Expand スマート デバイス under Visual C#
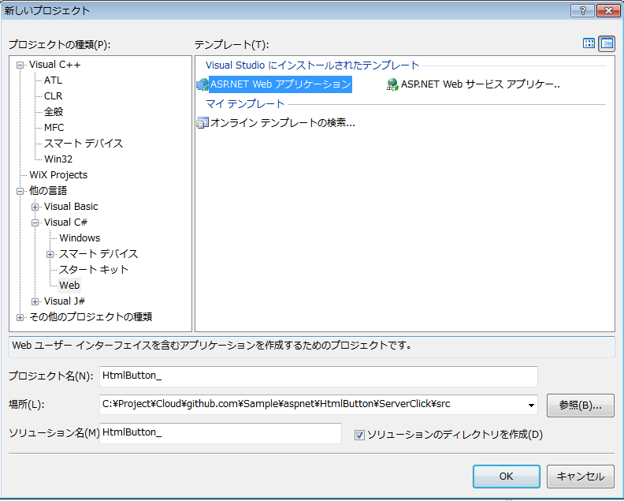The width and height of the screenshot is (624, 501). (x=50, y=254)
